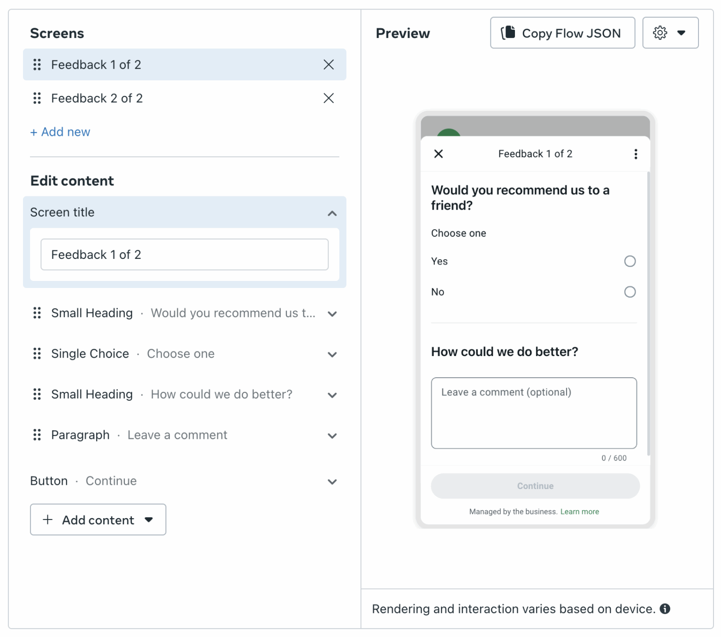The height and width of the screenshot is (637, 721).
Task: Select the No radio button in preview
Action: coord(630,292)
